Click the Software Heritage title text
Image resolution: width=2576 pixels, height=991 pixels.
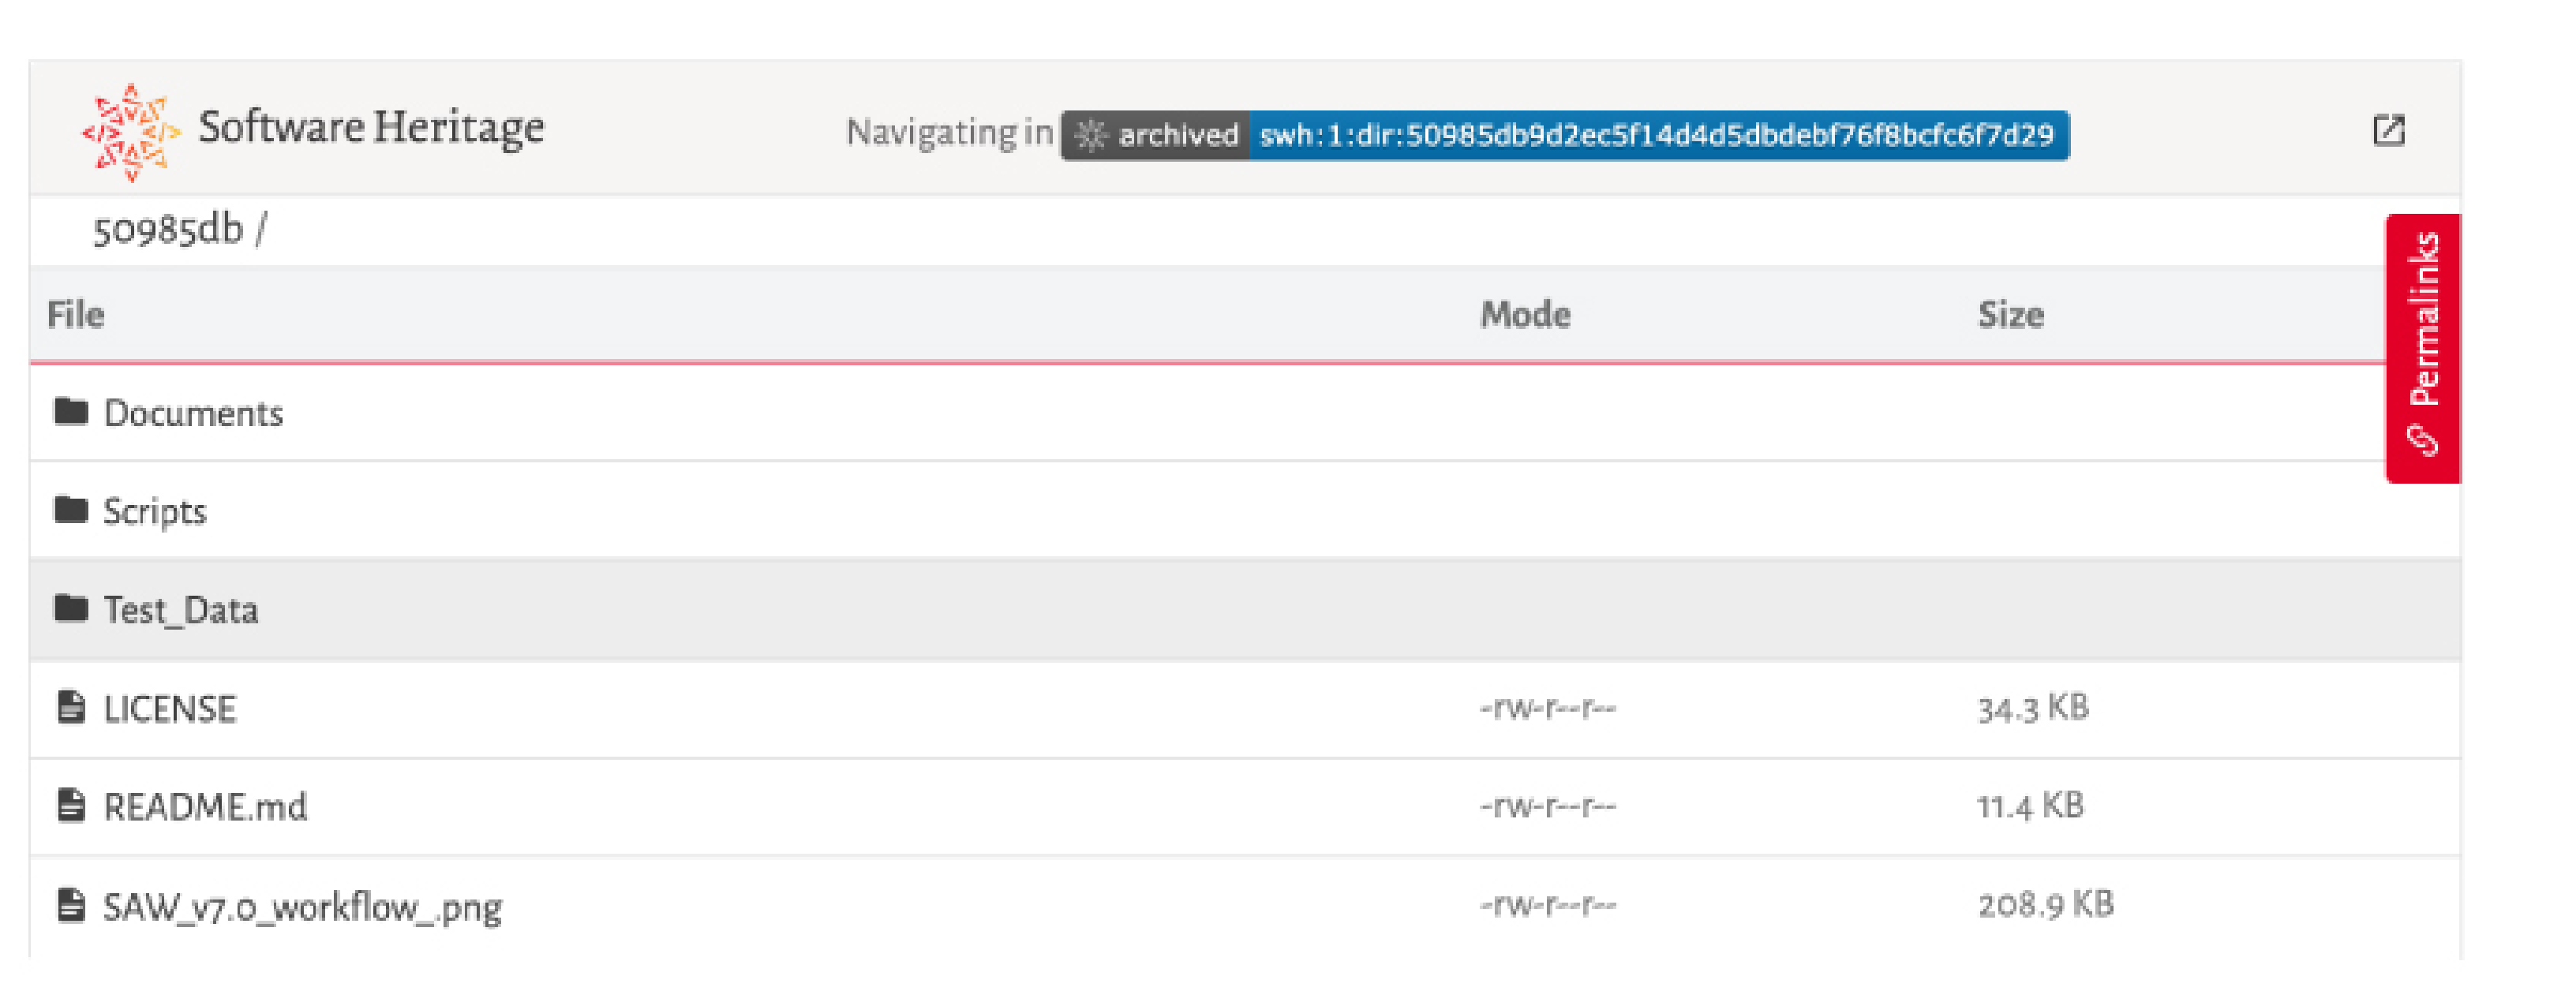[371, 128]
